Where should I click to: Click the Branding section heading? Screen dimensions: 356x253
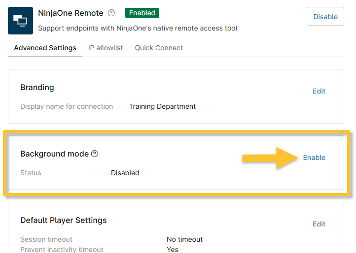(x=37, y=88)
